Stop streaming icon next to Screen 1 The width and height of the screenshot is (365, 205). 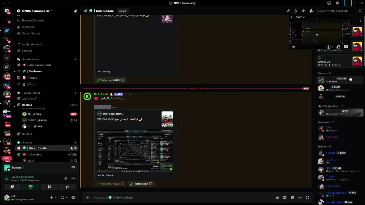coord(73,167)
